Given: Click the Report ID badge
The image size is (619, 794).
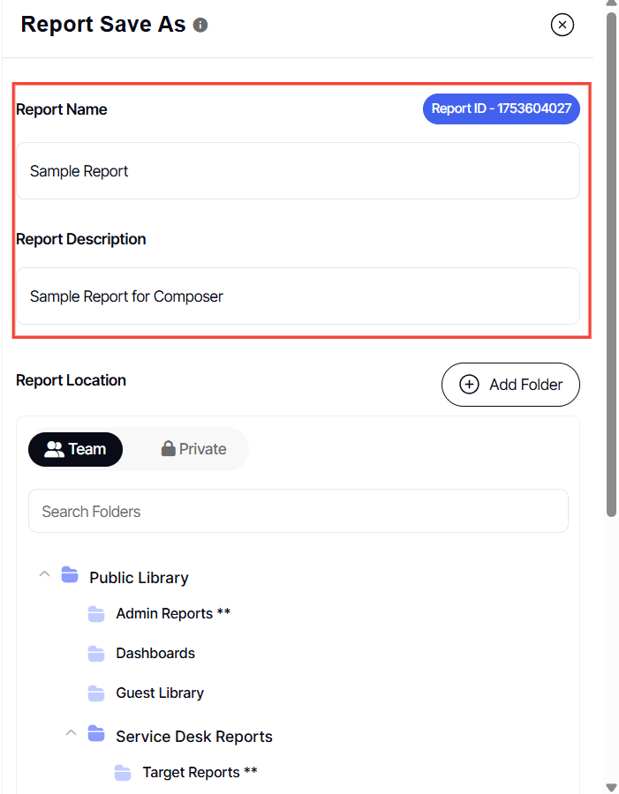Looking at the screenshot, I should pos(501,109).
